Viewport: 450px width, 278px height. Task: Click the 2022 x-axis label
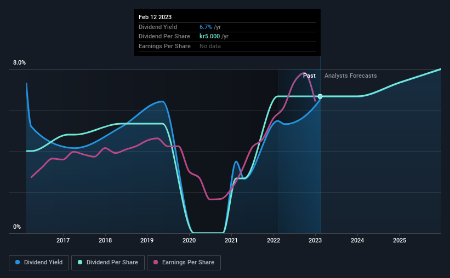pyautogui.click(x=273, y=240)
